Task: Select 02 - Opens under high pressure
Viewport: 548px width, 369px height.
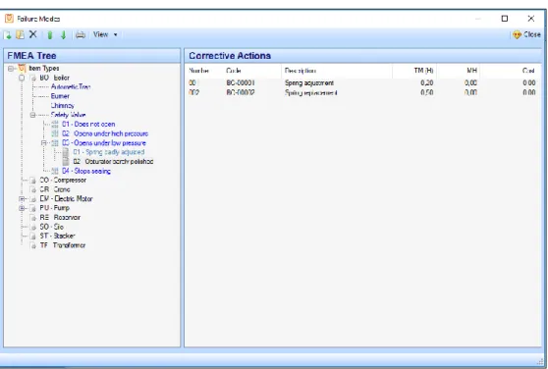Action: pyautogui.click(x=105, y=133)
